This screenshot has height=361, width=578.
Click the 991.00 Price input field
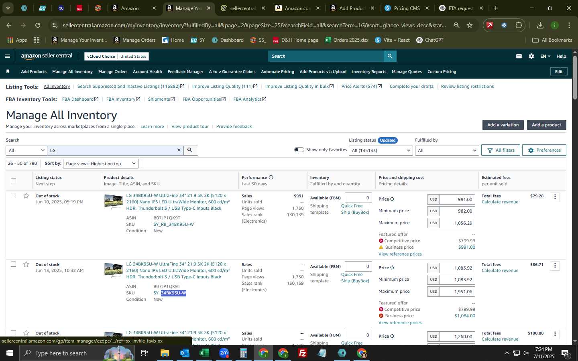click(457, 199)
